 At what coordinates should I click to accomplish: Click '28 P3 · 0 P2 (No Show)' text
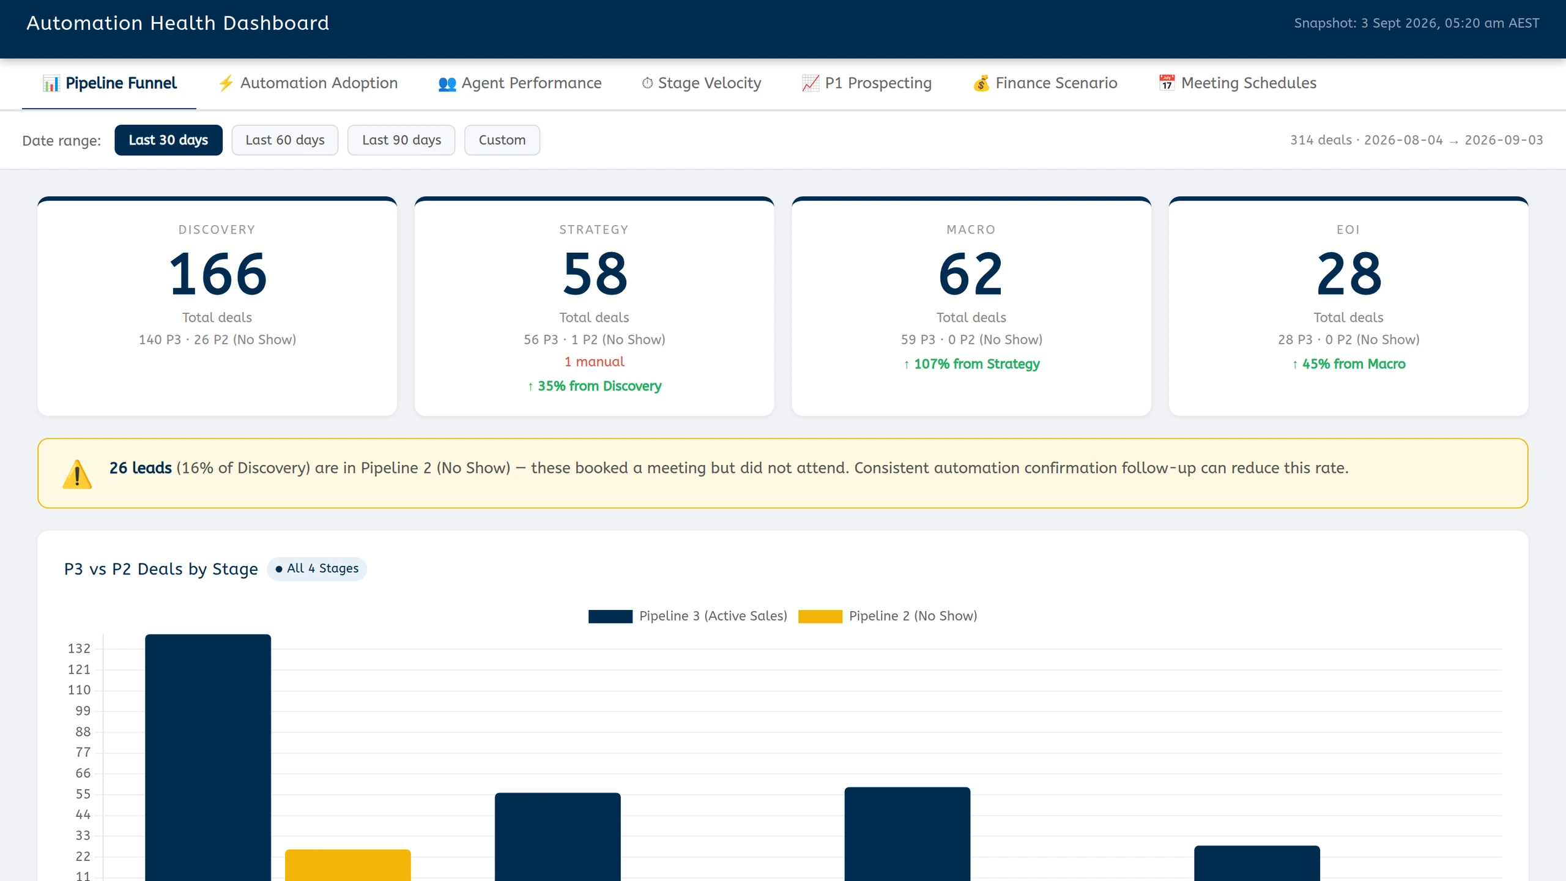[x=1348, y=340]
